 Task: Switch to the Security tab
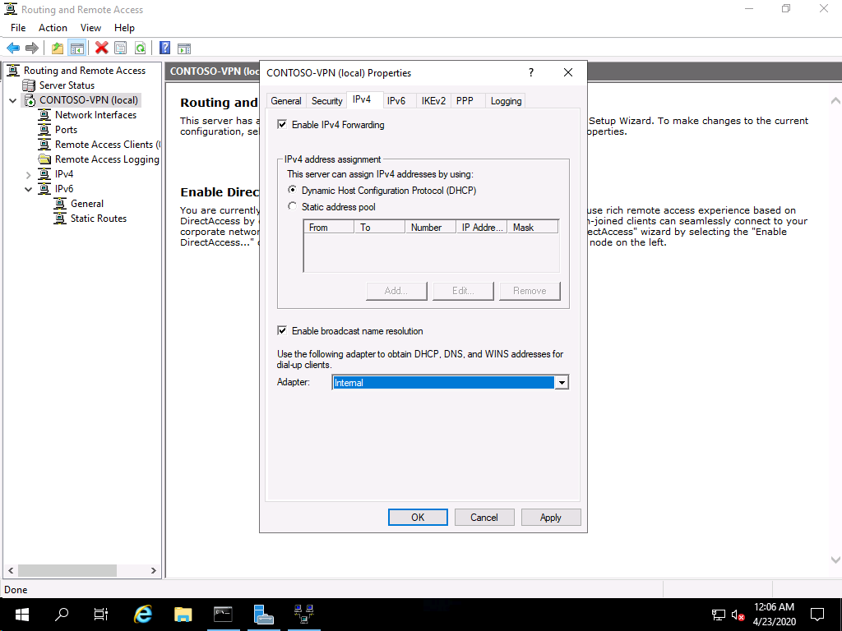click(x=326, y=101)
